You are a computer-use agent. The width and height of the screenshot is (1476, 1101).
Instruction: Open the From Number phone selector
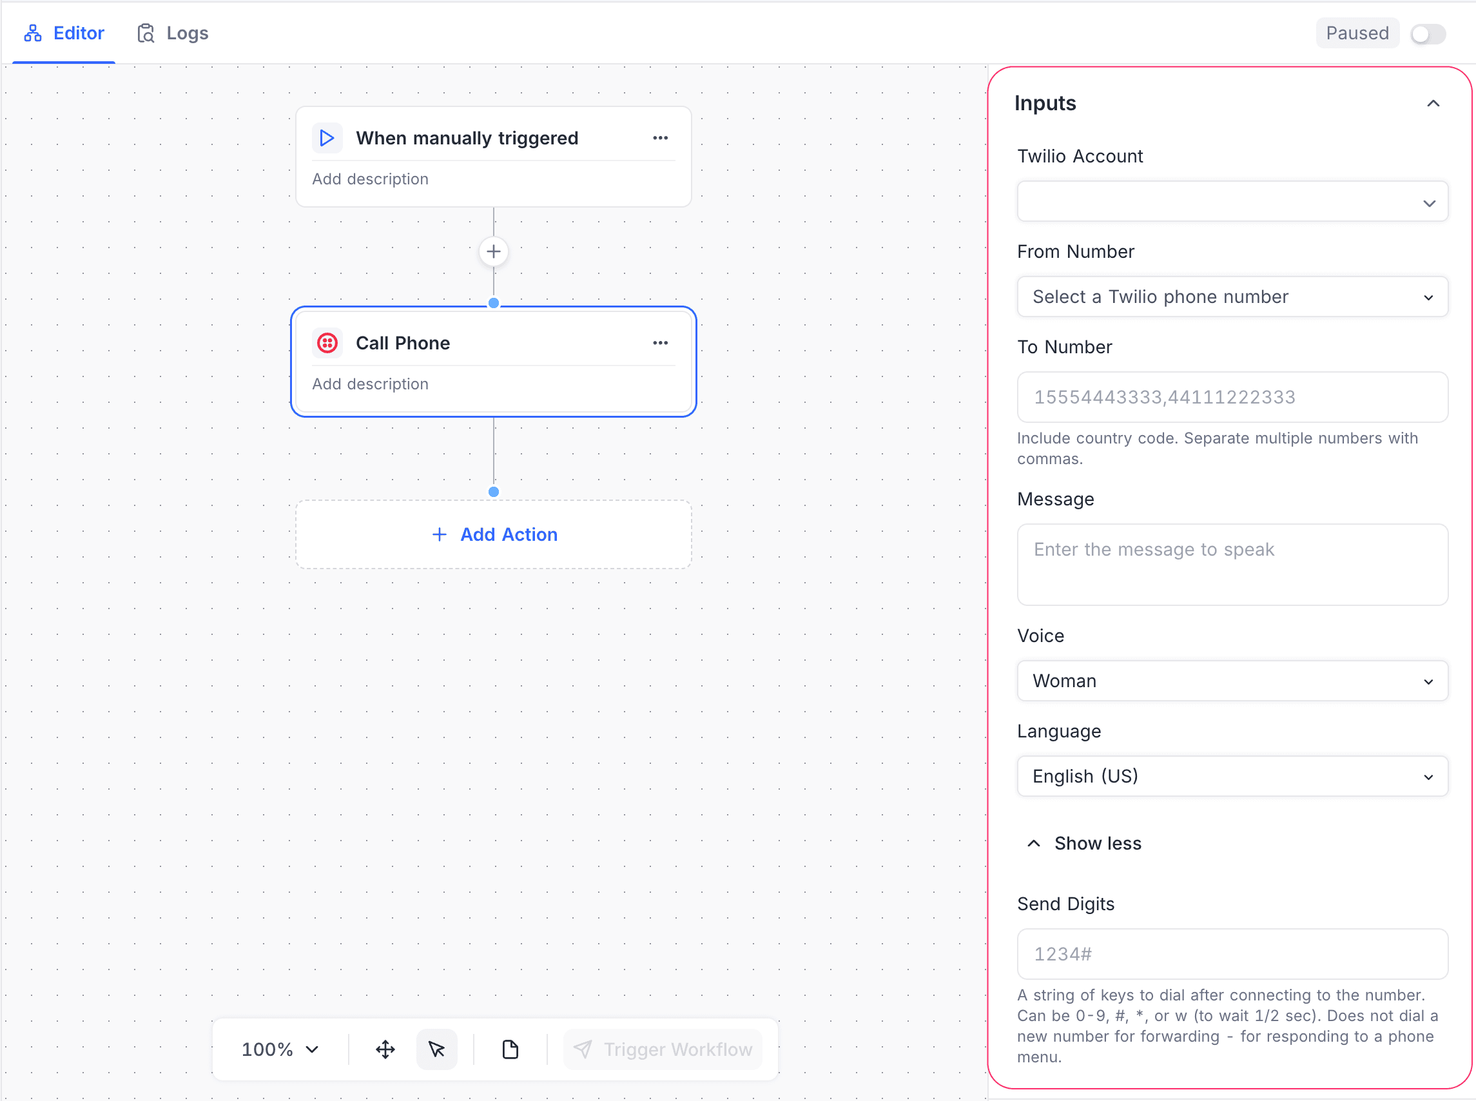point(1232,297)
